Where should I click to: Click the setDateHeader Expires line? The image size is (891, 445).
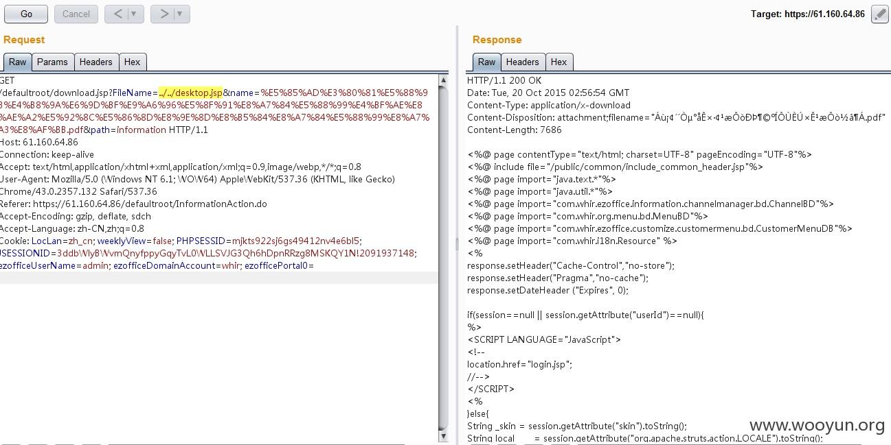pyautogui.click(x=548, y=290)
